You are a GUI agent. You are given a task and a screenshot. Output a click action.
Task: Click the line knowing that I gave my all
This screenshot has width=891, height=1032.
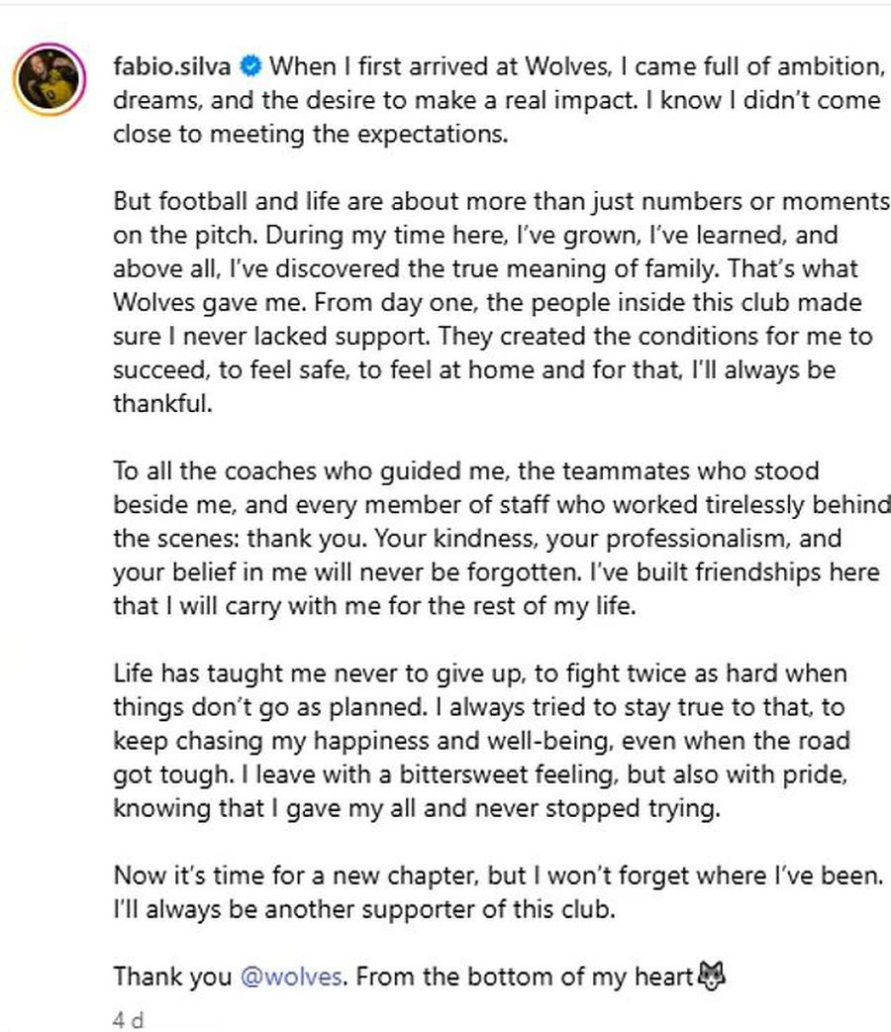click(417, 808)
